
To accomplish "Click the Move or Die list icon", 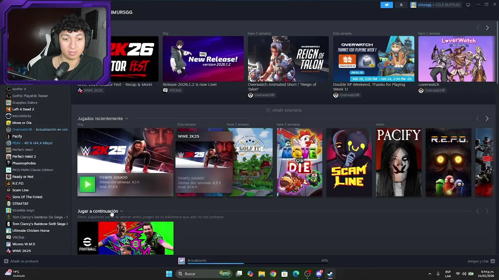I will pyautogui.click(x=9, y=123).
